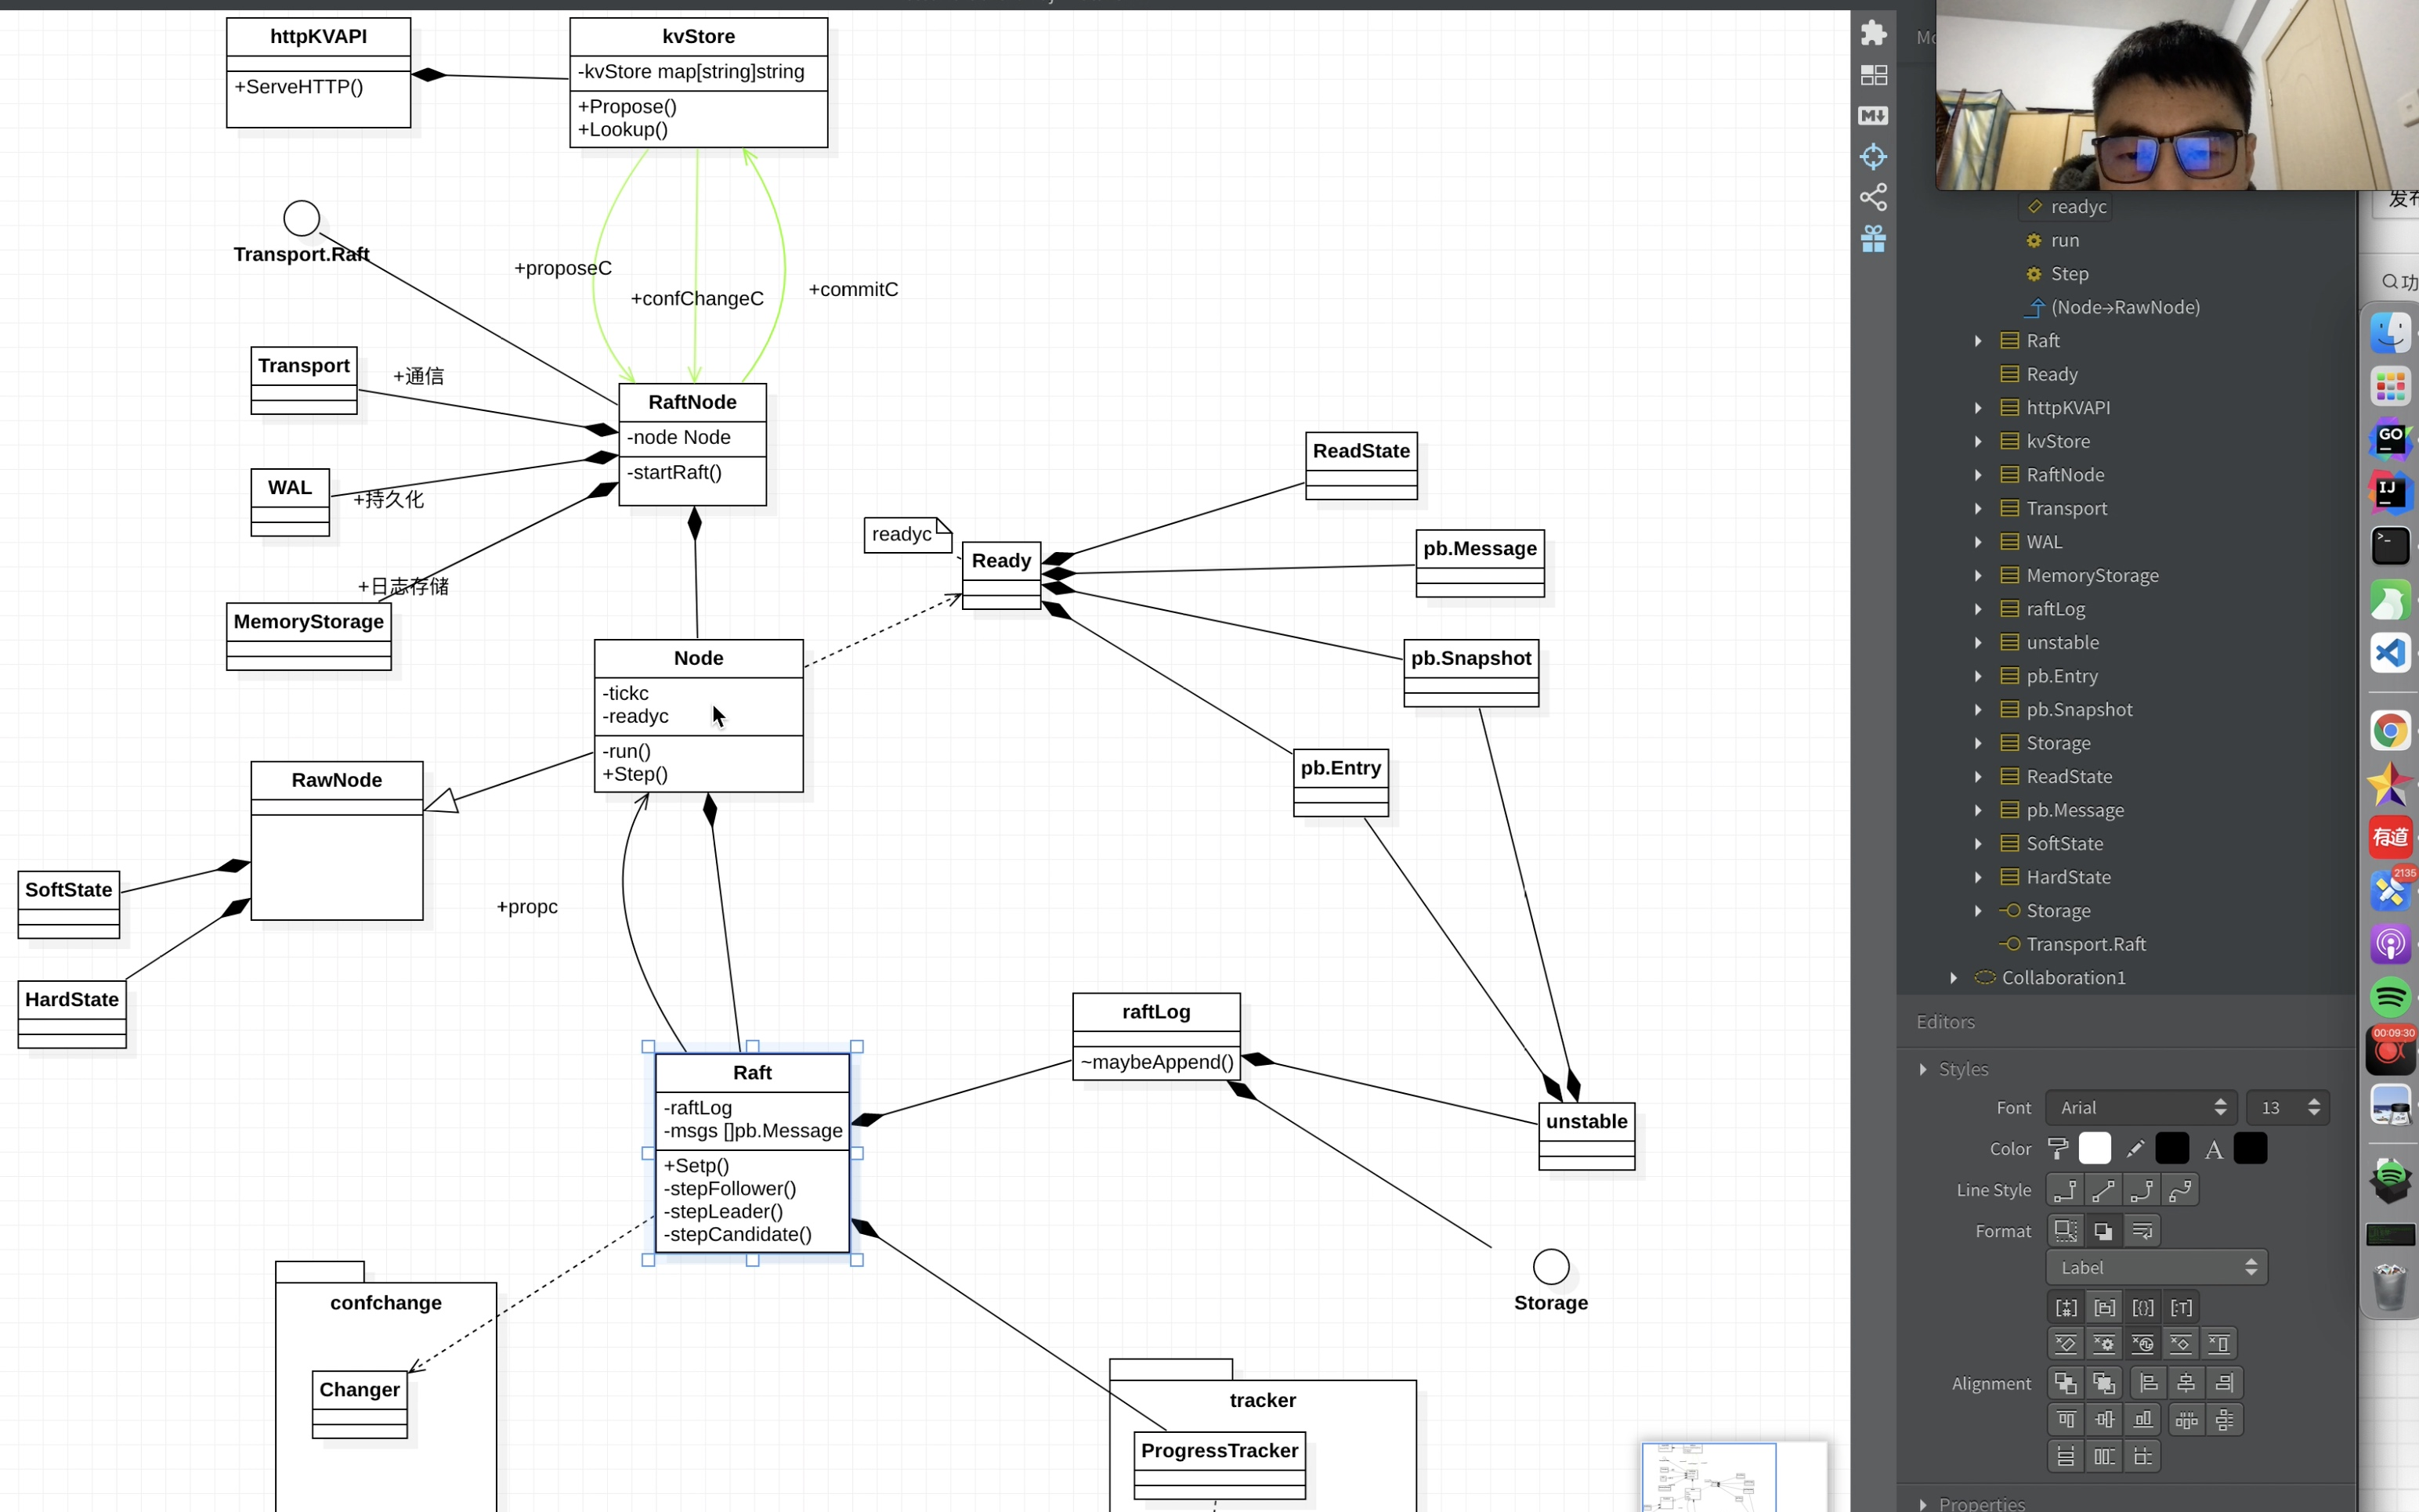Toggle the auto resize format button

point(2065,1231)
